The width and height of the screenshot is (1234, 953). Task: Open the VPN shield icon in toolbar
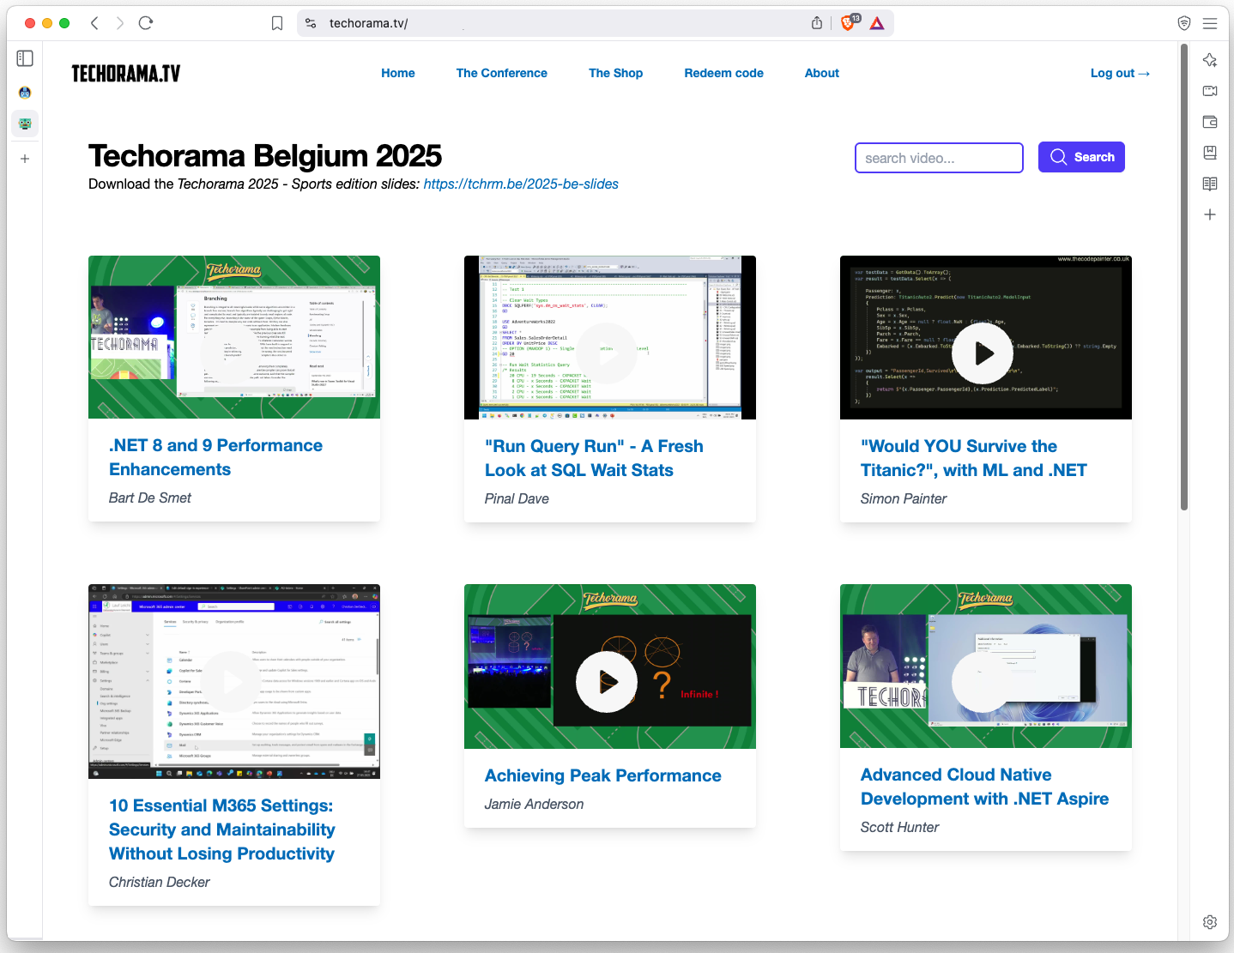point(1184,23)
